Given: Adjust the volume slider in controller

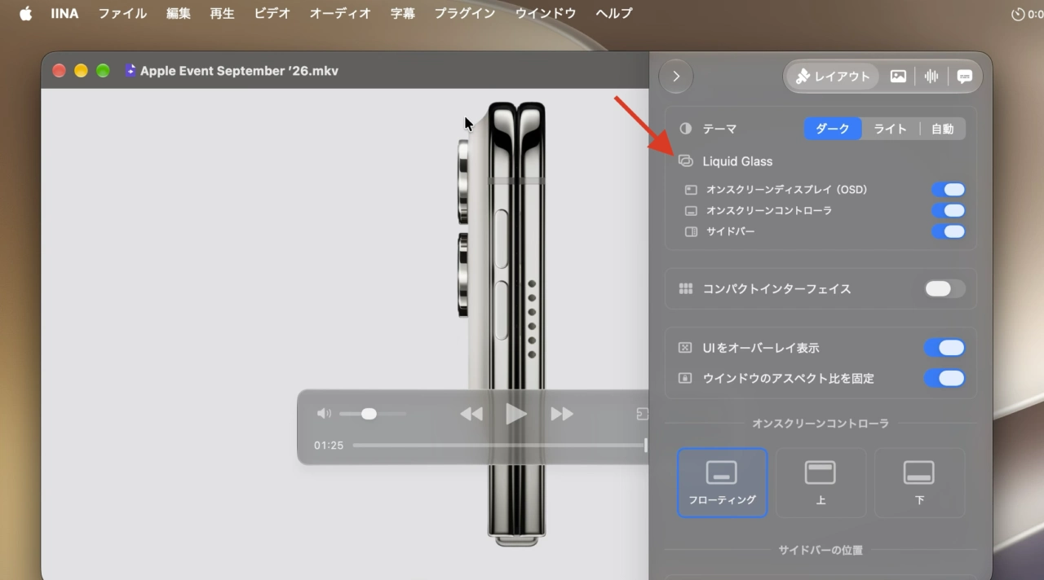Looking at the screenshot, I should point(372,414).
